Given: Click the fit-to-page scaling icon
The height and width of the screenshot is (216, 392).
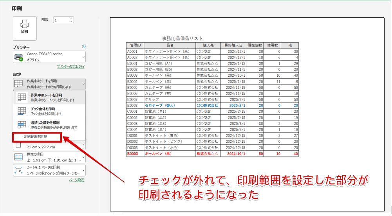Looking at the screenshot, I should 18,170.
